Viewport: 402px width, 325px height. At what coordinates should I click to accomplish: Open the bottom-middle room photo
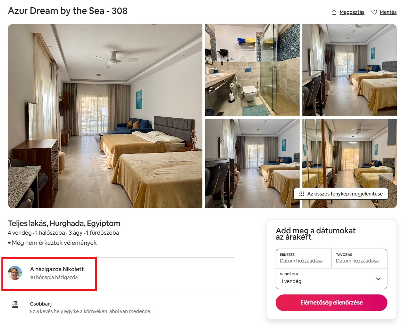252,163
